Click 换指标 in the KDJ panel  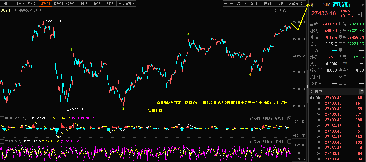pyautogui.click(x=280, y=141)
